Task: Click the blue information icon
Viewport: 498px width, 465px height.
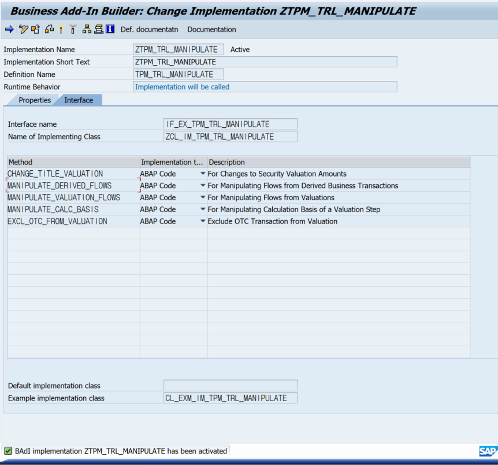Action: pos(110,29)
